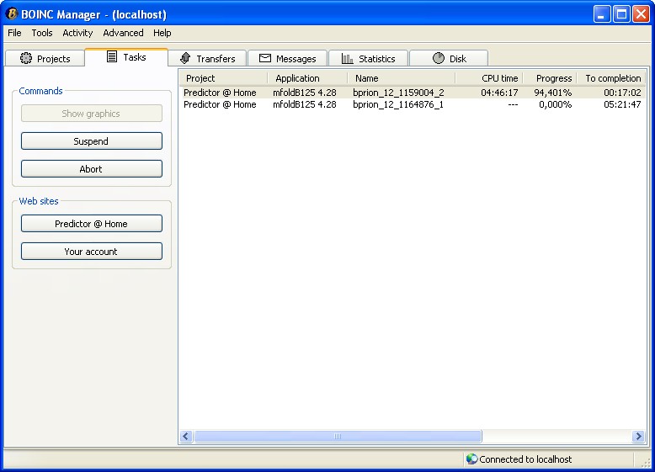The height and width of the screenshot is (472, 655).
Task: Switch to the Disk tab label
Action: click(x=458, y=59)
